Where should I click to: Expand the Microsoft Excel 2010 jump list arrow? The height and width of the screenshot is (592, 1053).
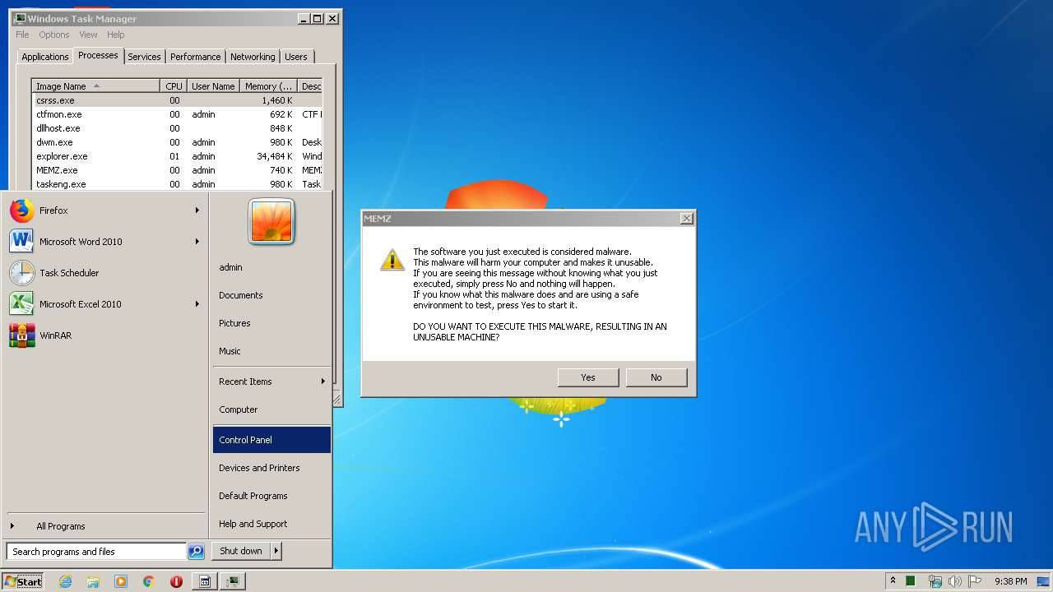pyautogui.click(x=197, y=304)
